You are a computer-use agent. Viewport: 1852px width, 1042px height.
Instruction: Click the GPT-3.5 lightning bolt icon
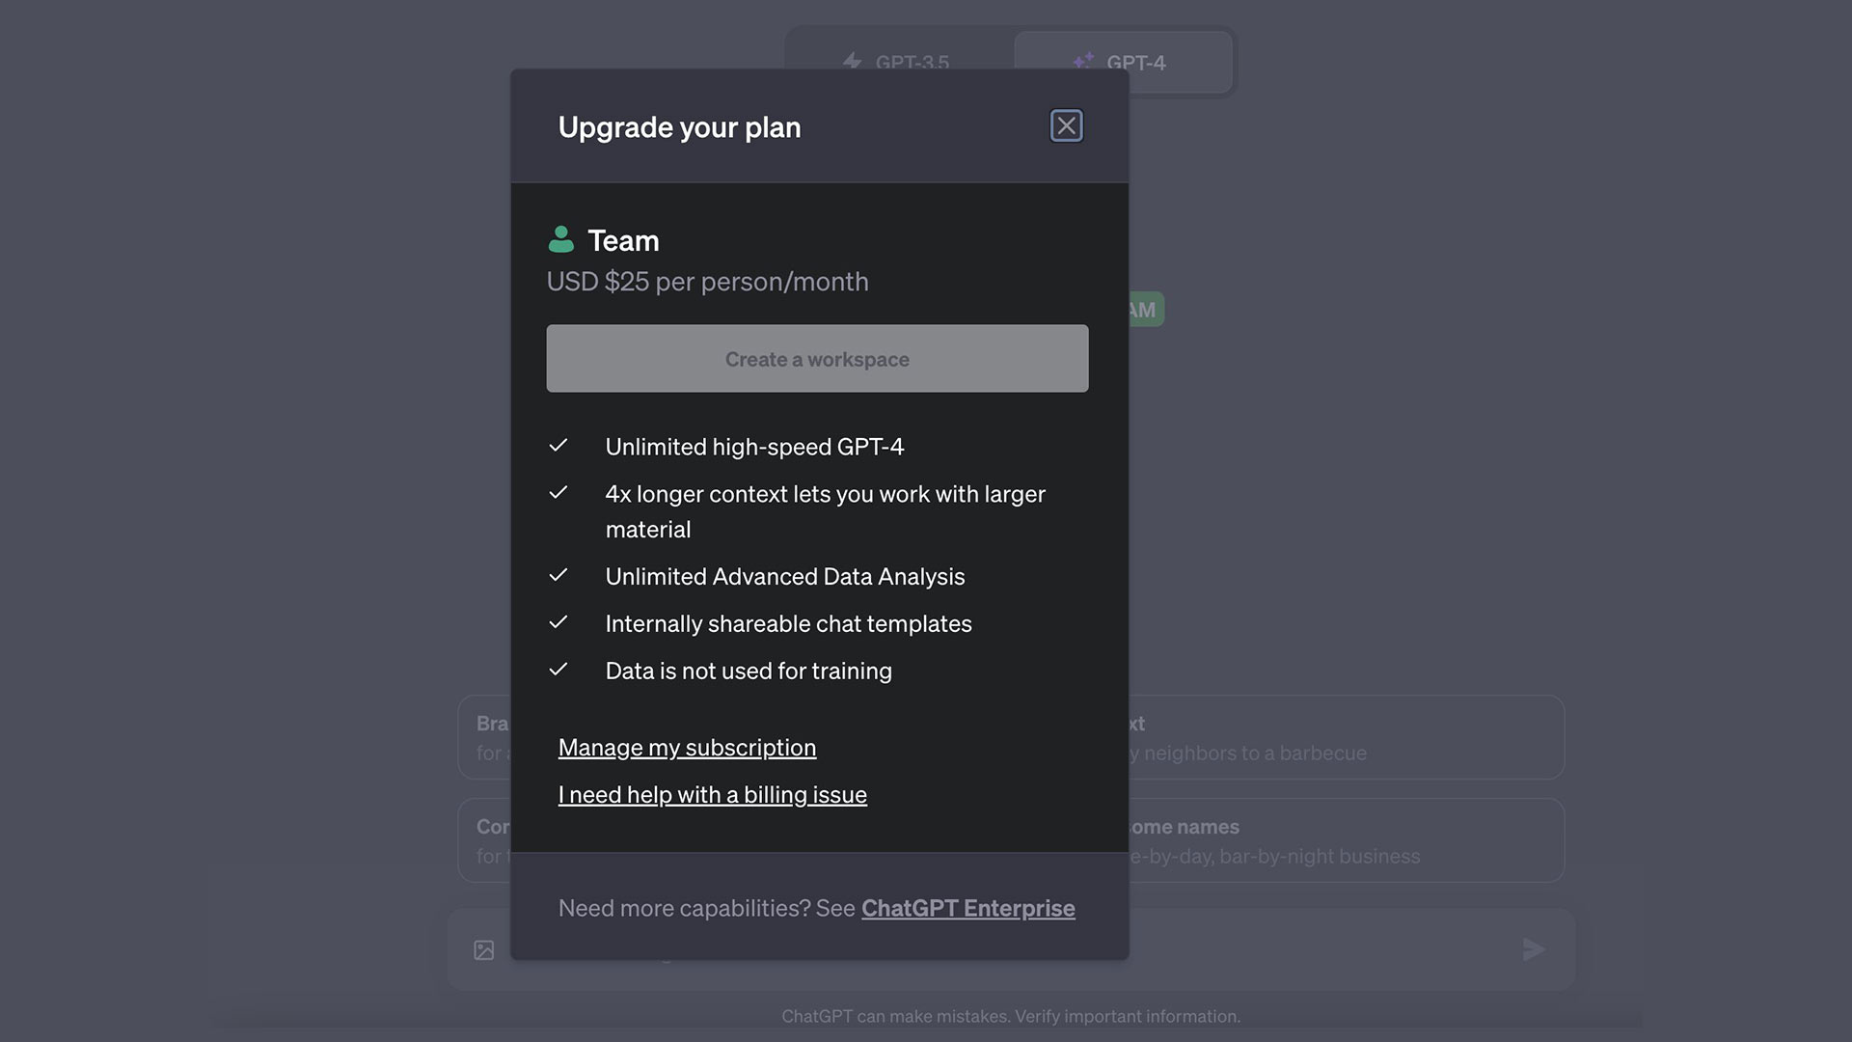tap(852, 62)
